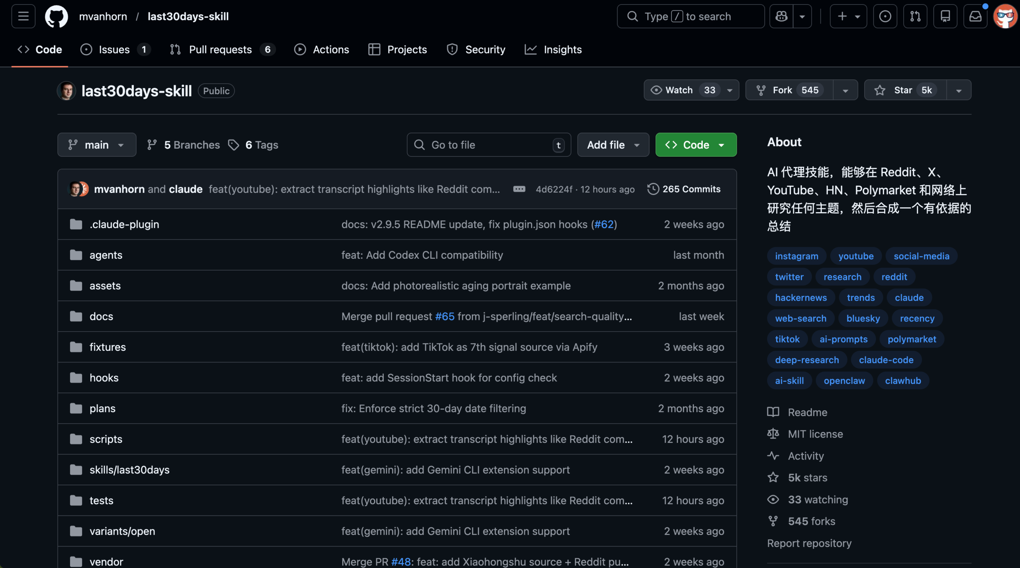Open the green Code dropdown

(696, 145)
